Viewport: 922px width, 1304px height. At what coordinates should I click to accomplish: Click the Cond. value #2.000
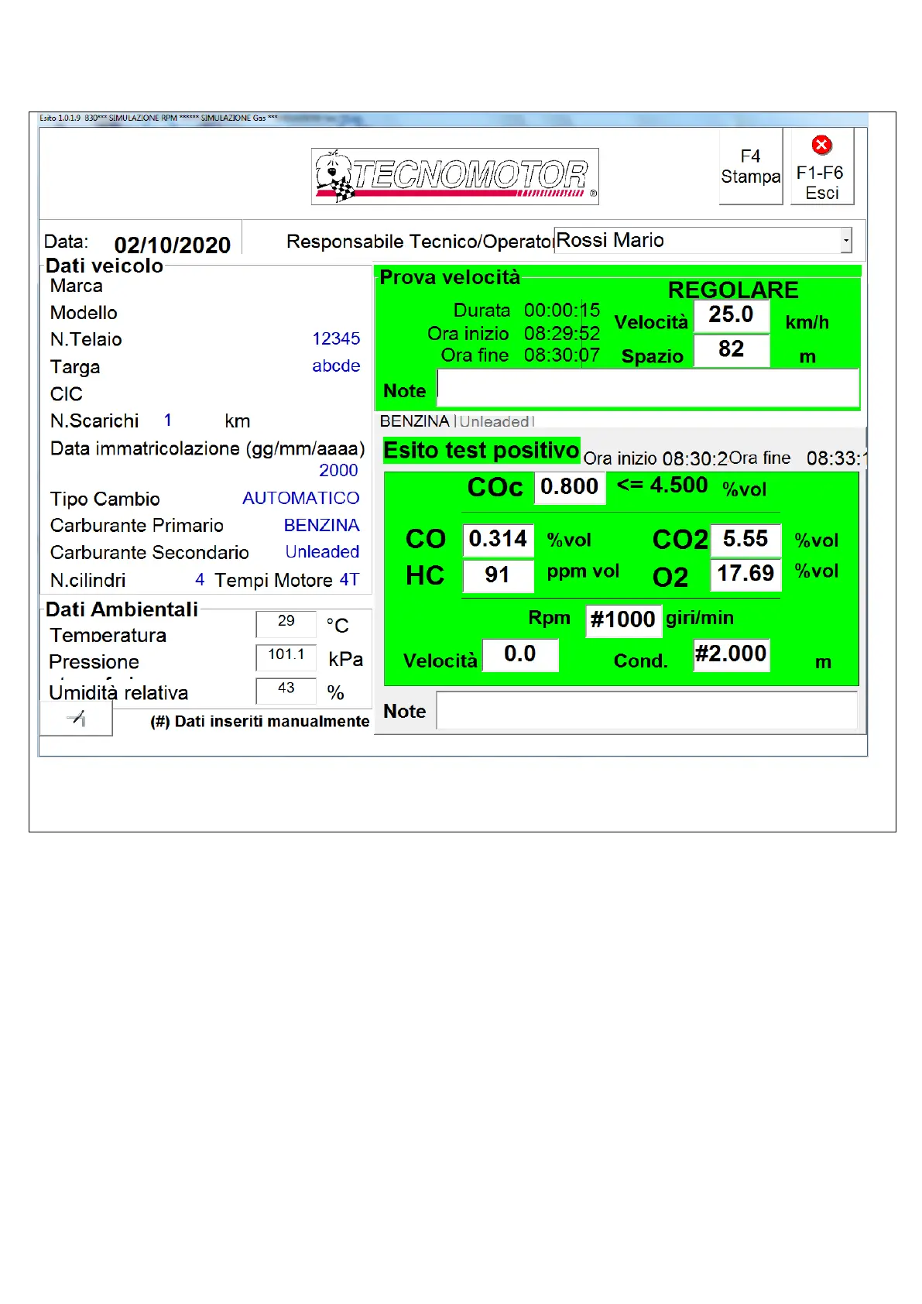tap(731, 655)
